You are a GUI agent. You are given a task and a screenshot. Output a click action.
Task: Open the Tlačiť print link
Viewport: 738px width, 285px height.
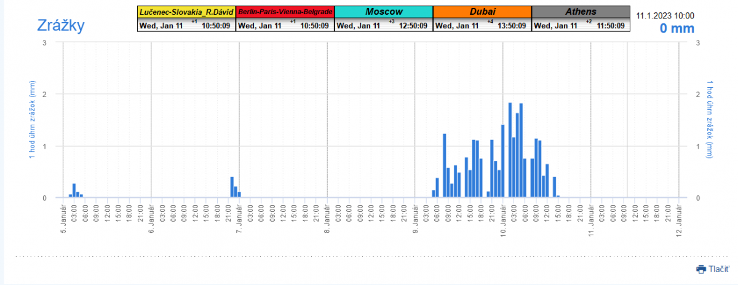(719, 269)
